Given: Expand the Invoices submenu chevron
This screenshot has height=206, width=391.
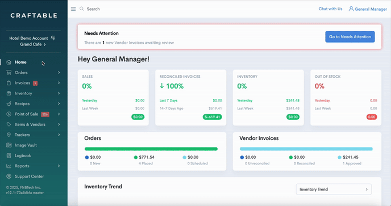Looking at the screenshot, I should tap(59, 83).
